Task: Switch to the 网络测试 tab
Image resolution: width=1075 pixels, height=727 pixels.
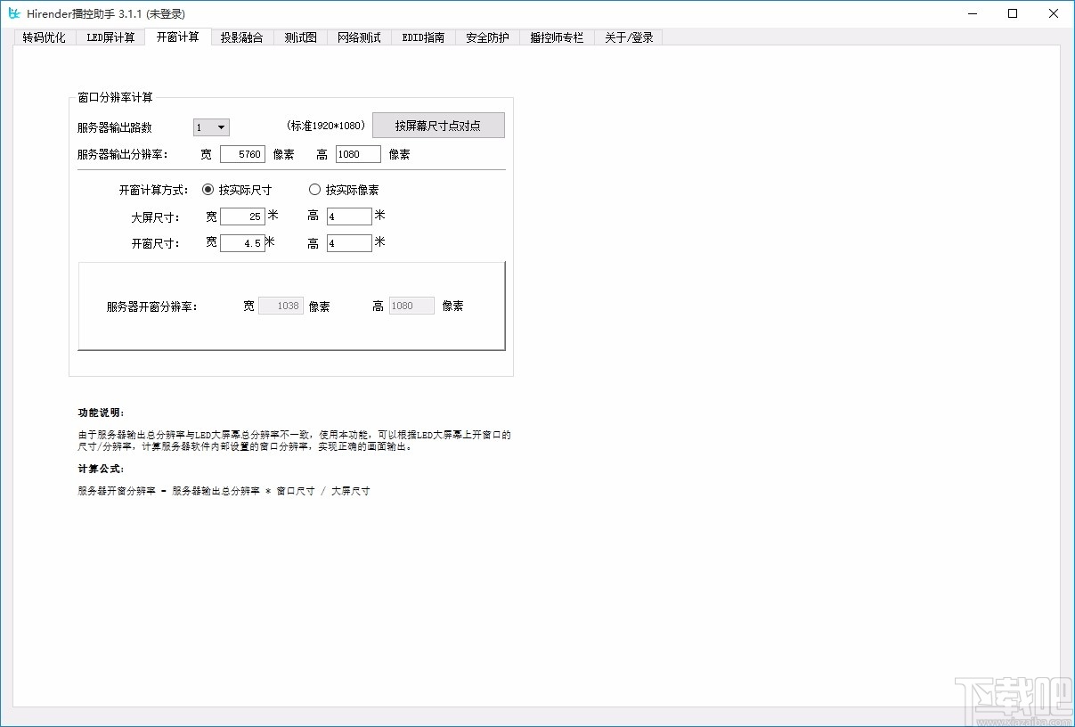Action: tap(358, 37)
